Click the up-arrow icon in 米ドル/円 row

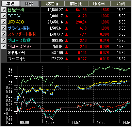click(67, 53)
